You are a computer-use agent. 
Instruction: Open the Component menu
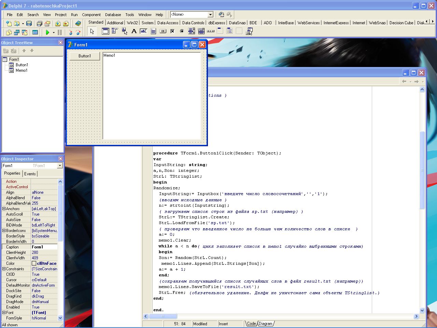click(x=91, y=15)
